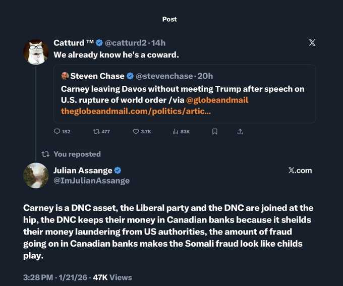Click Steven Chase's verified badge
343x286 pixels.
pos(130,76)
